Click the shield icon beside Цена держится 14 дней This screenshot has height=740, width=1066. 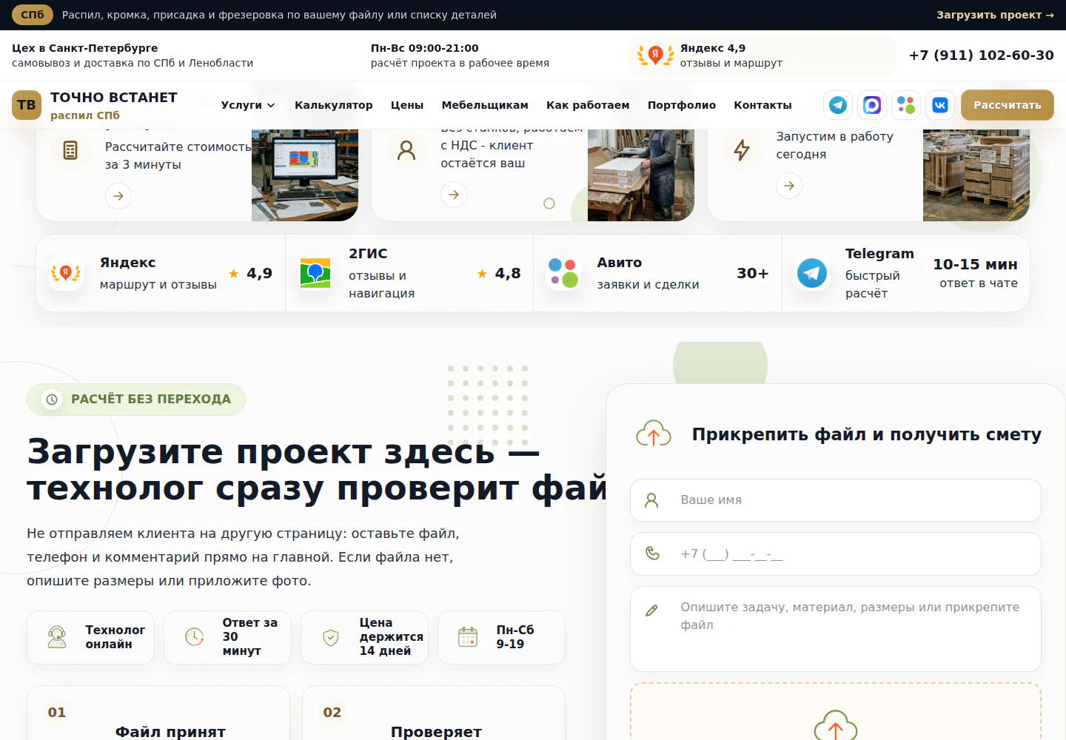pyautogui.click(x=331, y=637)
